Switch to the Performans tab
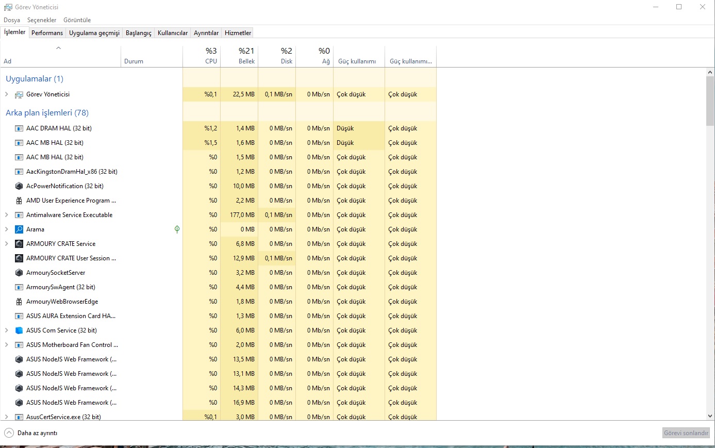 coord(47,33)
